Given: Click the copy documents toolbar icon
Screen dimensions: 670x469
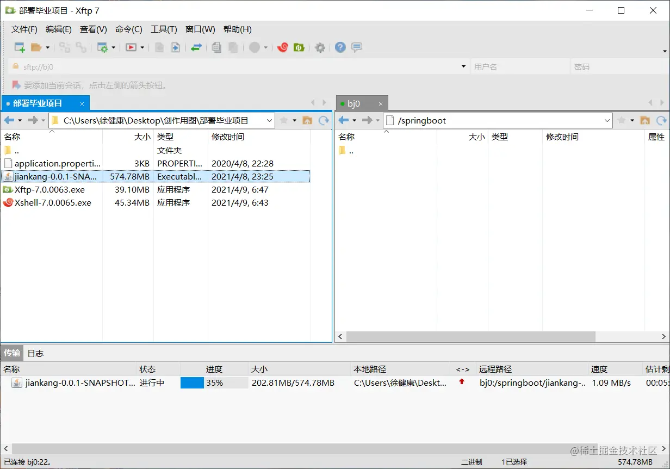Looking at the screenshot, I should click(x=216, y=47).
